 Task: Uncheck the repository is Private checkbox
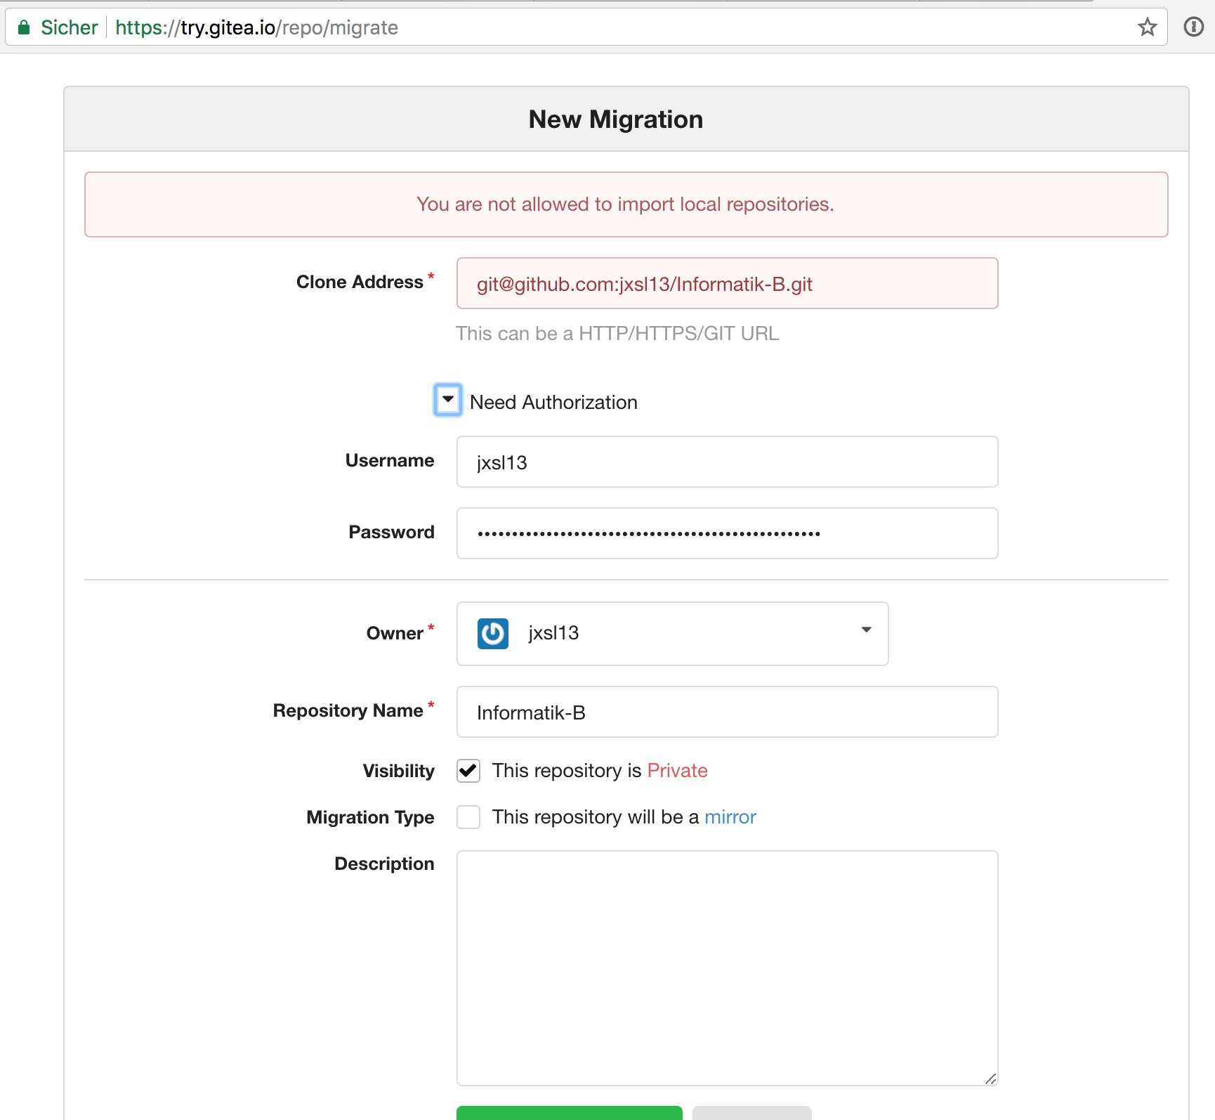(x=468, y=771)
